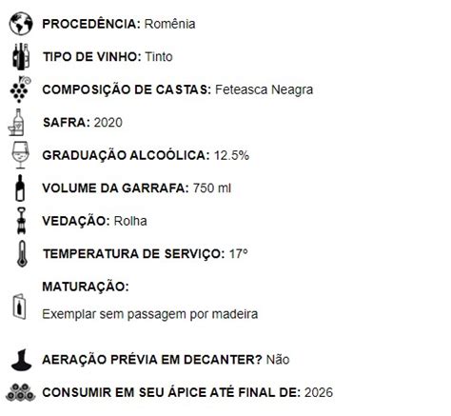Click the decanter icon
451x416 pixels.
pyautogui.click(x=21, y=360)
